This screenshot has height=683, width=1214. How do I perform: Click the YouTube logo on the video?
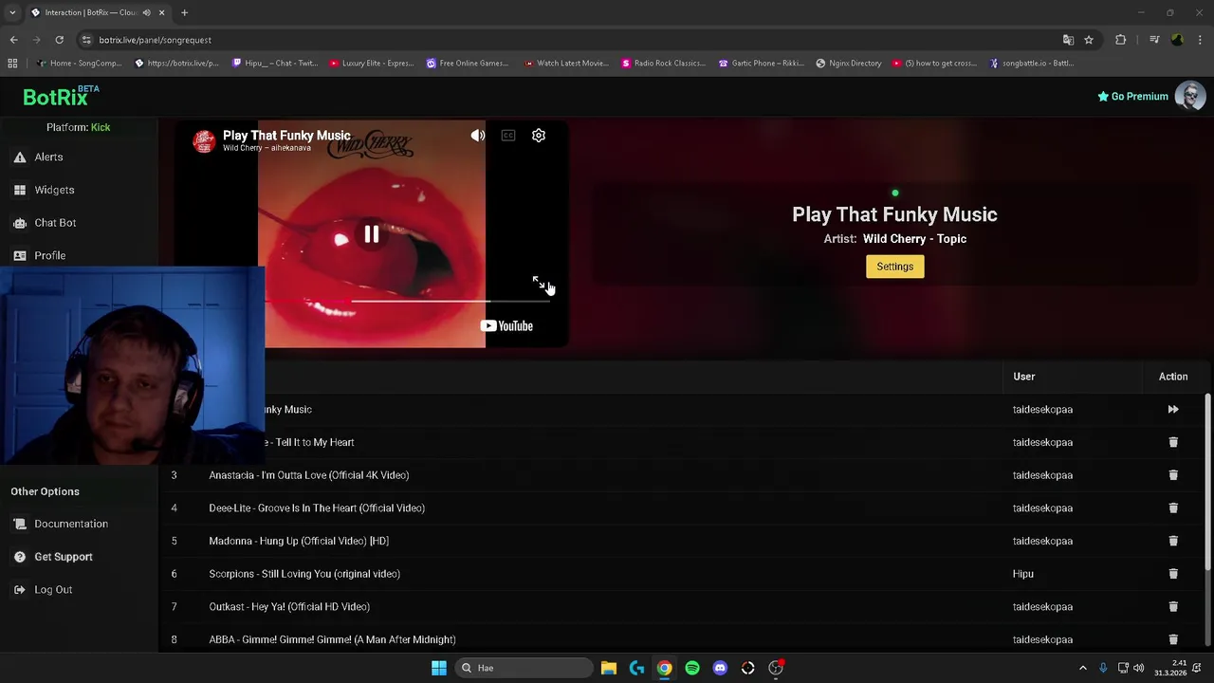click(x=506, y=326)
